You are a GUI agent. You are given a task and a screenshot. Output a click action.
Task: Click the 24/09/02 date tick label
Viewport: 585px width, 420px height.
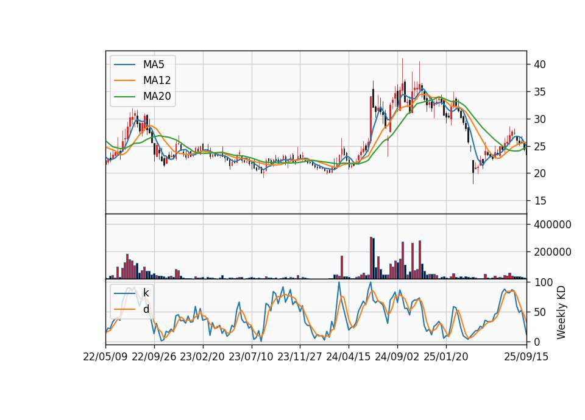coord(397,357)
